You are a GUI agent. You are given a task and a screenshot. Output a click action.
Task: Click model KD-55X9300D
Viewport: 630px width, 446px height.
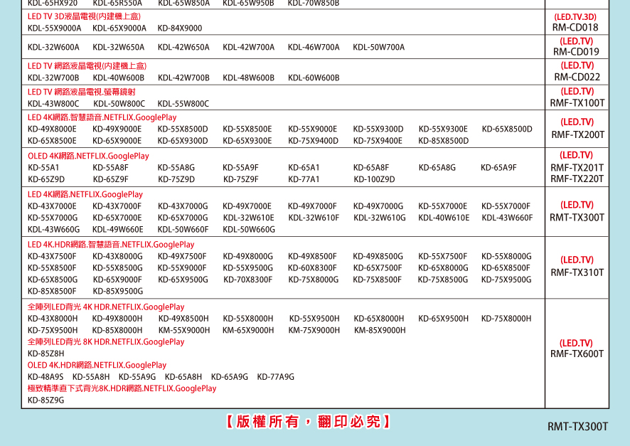[378, 129]
